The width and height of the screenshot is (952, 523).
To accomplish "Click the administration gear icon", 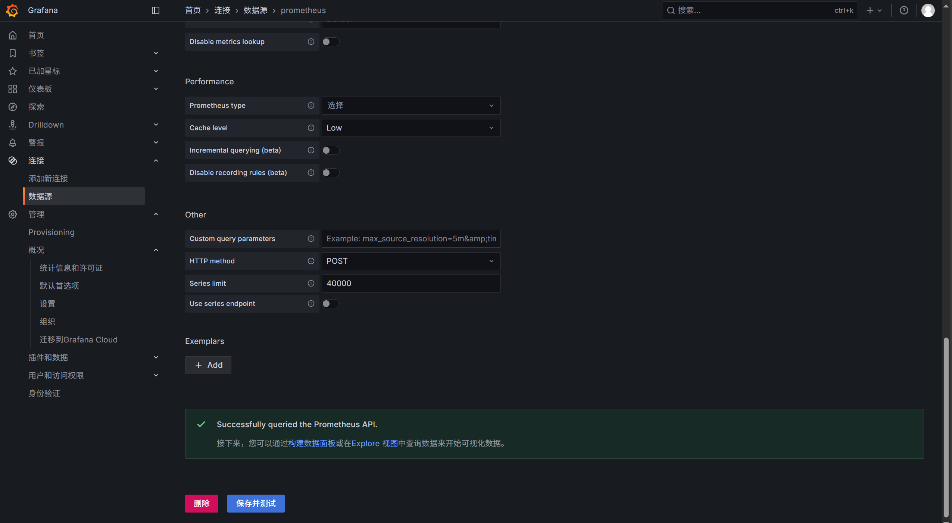I will [x=13, y=214].
